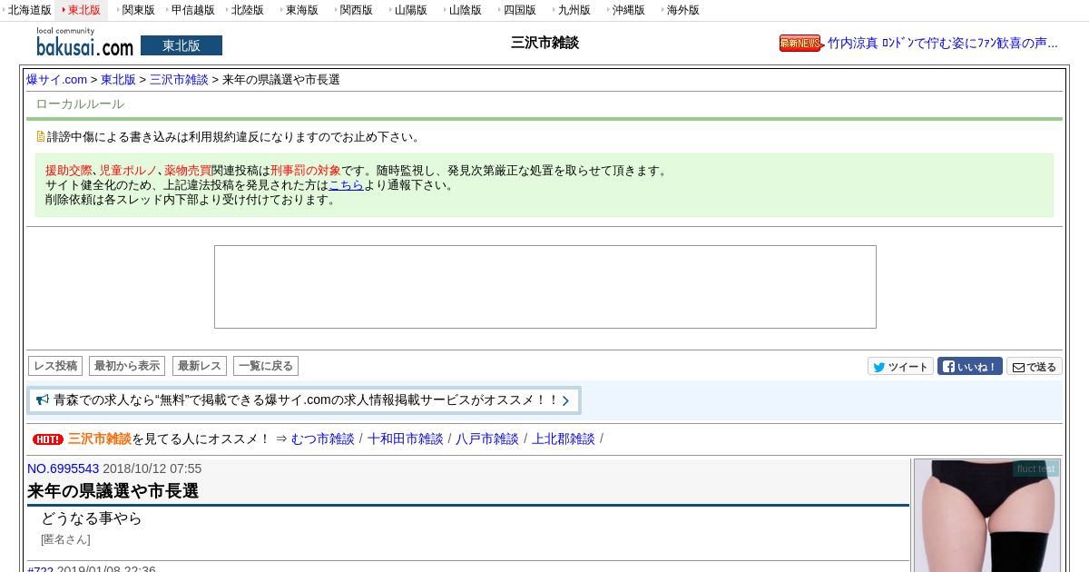Click the Facebook いいね！ button
Viewport: 1089px width, 572px height.
(x=970, y=367)
